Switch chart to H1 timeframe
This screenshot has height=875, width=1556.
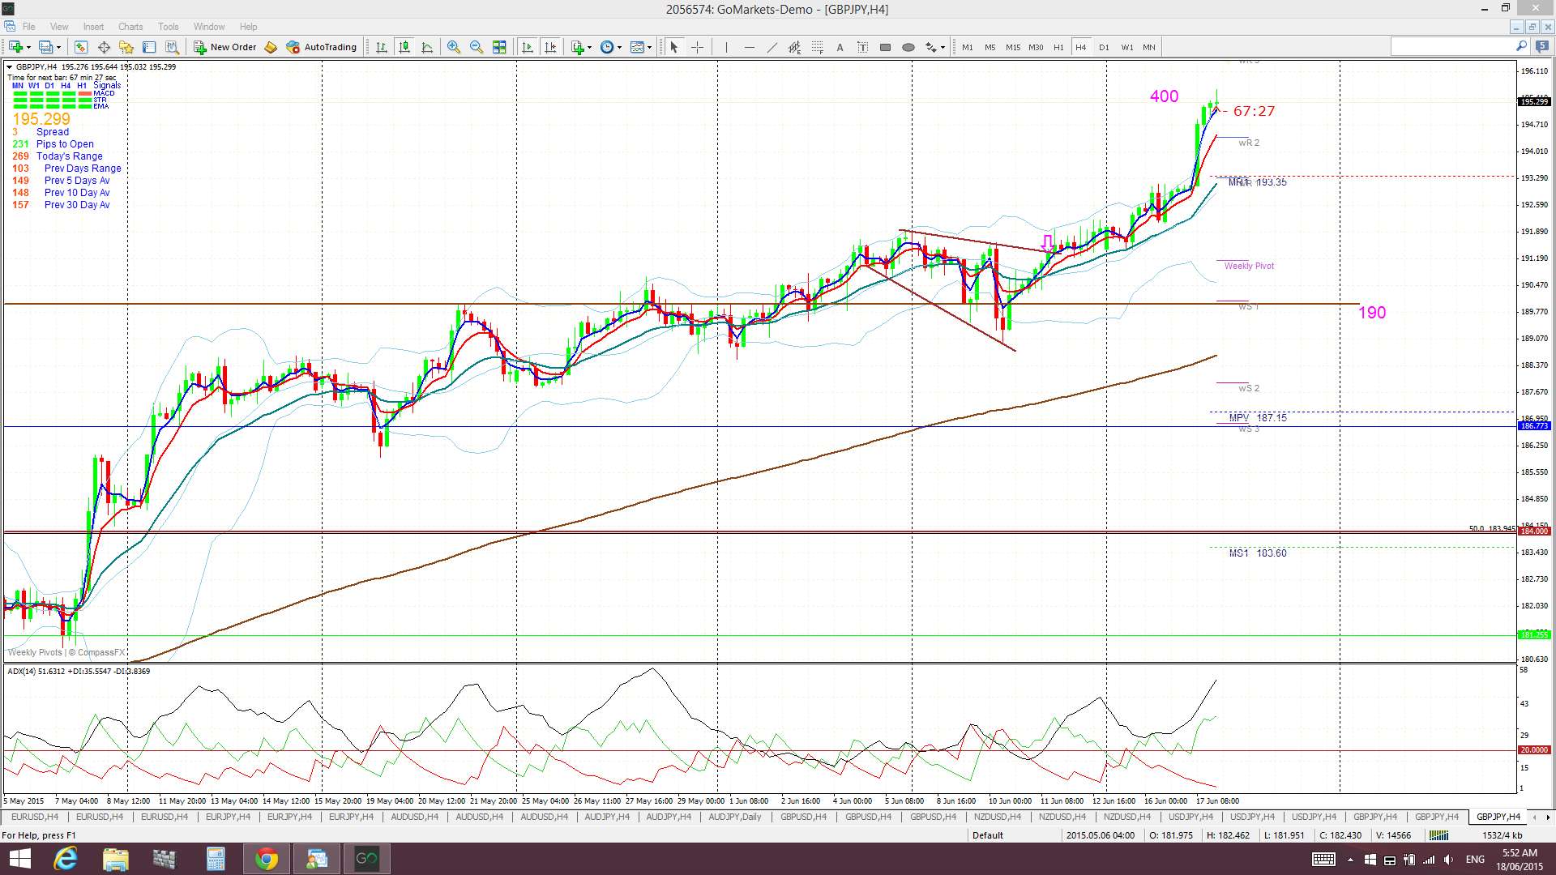1058,47
